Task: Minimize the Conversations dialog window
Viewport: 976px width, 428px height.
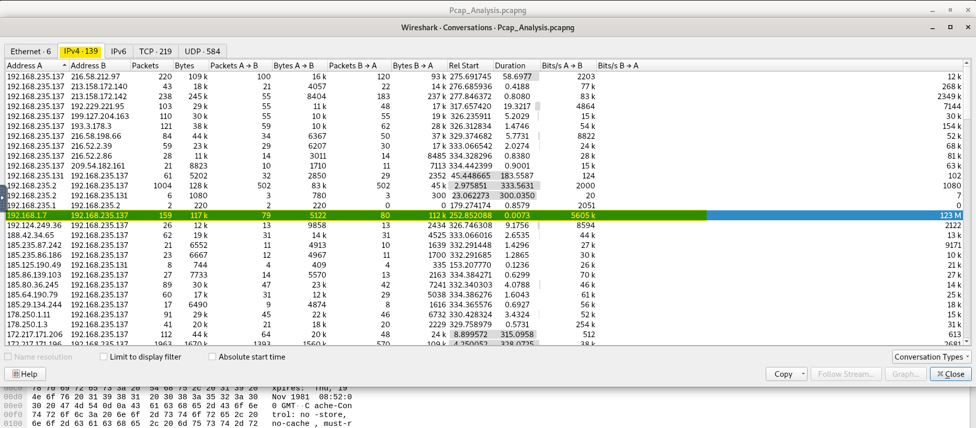Action: point(933,28)
